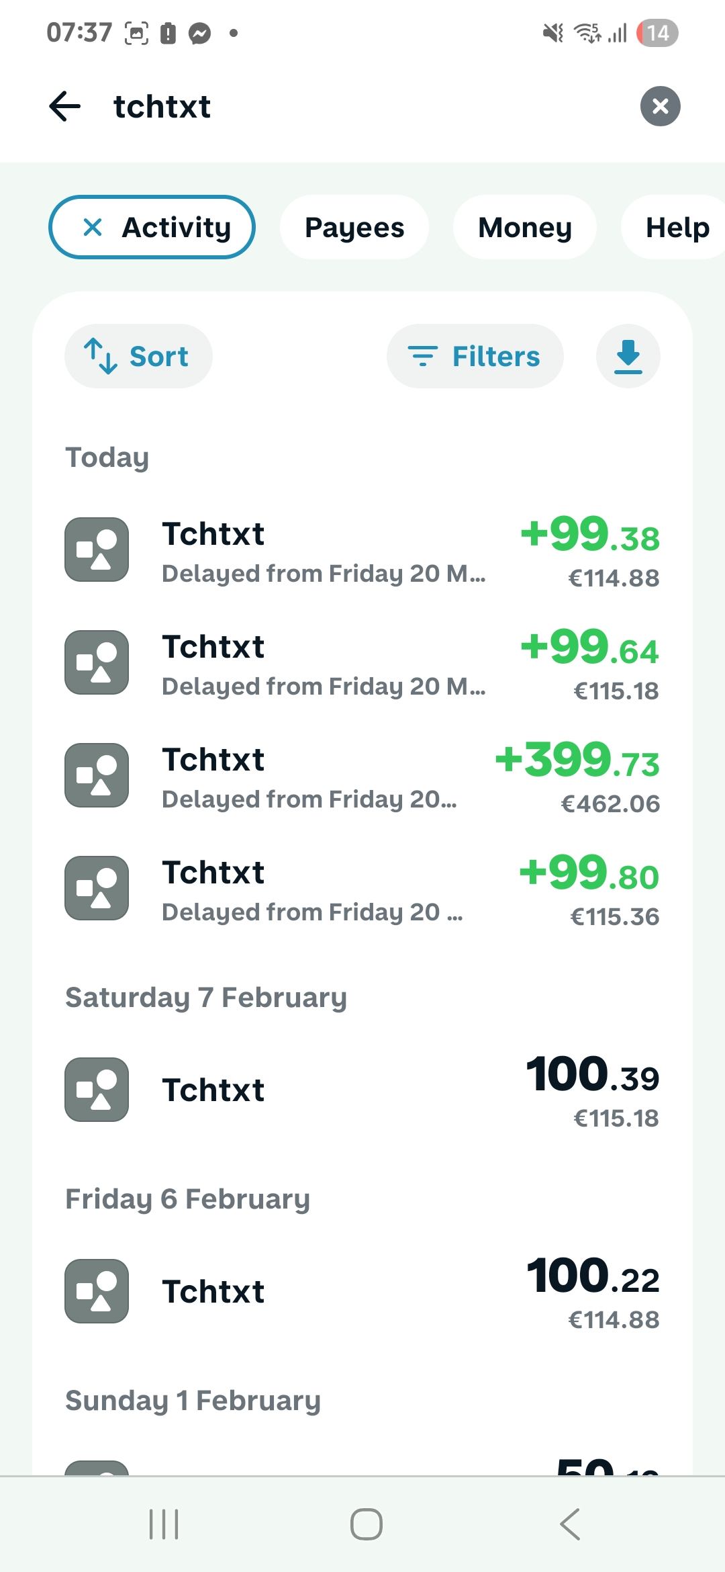Open the Help tab
This screenshot has height=1572, width=725.
(677, 227)
